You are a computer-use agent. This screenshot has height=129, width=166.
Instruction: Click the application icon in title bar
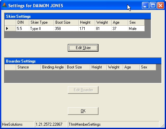[x=4, y=5]
